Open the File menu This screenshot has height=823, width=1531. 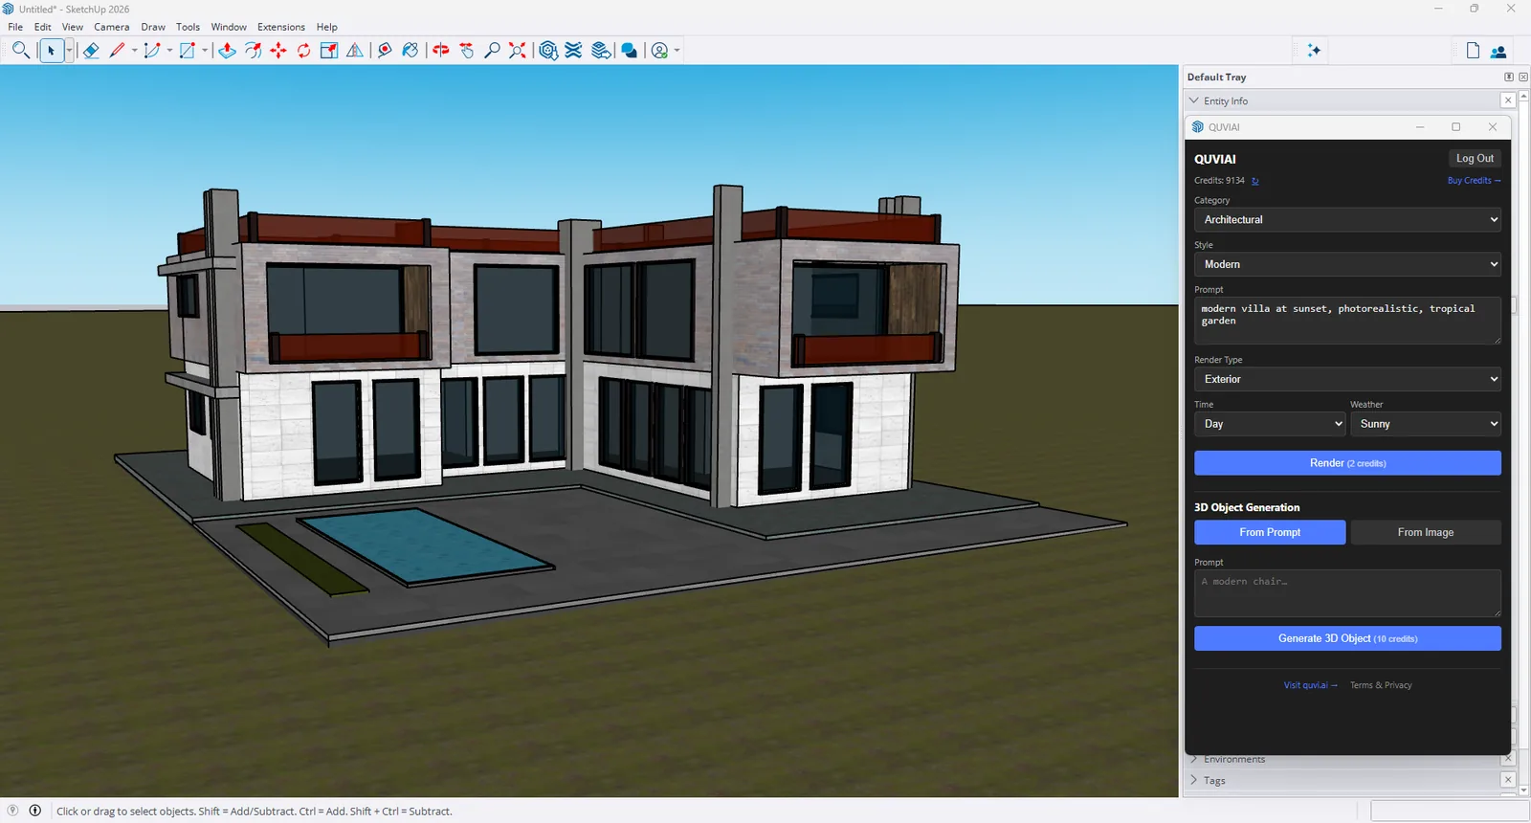click(x=15, y=27)
